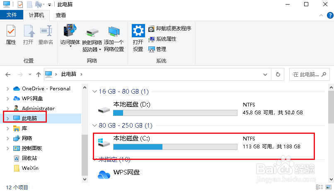The height and width of the screenshot is (191, 334).
Task: Select 本地磁盘 (C:) drive entry
Action: [203, 143]
